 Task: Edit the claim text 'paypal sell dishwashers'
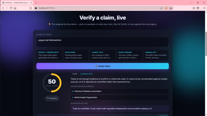(x=102, y=42)
